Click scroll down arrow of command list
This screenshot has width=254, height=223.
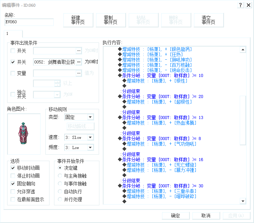[243, 201]
